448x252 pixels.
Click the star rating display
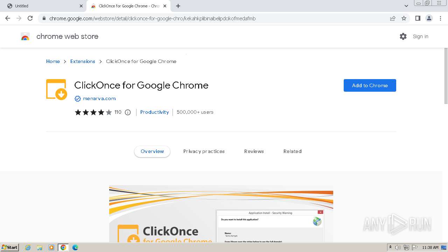(x=93, y=112)
